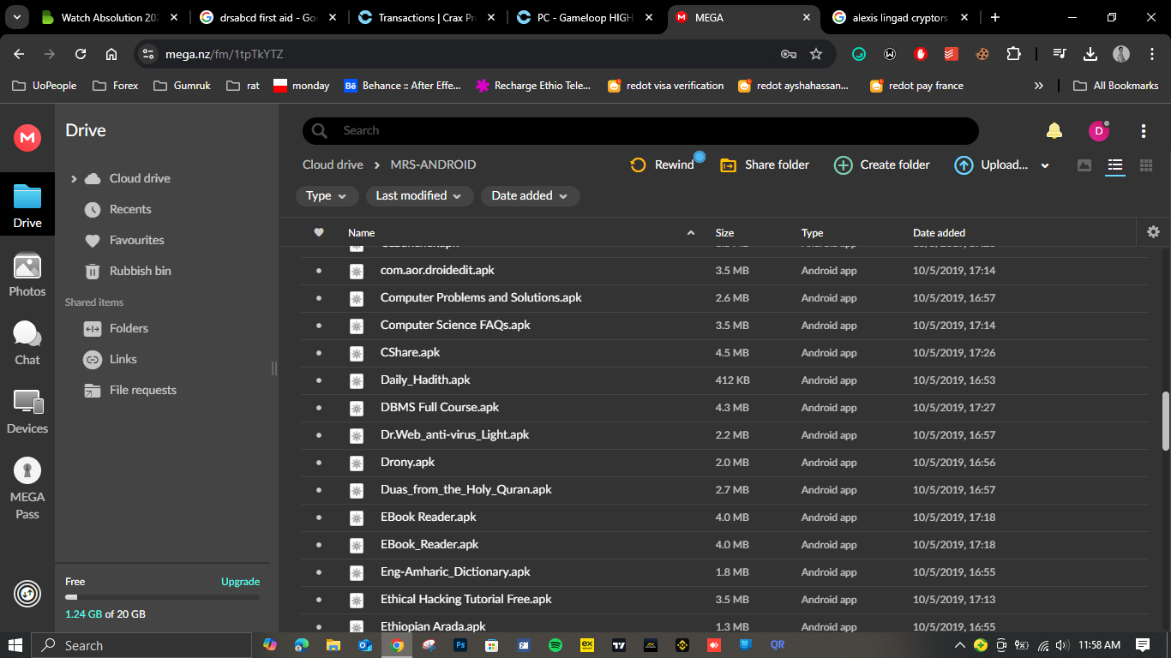
Task: Open Rubbish bin in Drive panel
Action: click(140, 271)
